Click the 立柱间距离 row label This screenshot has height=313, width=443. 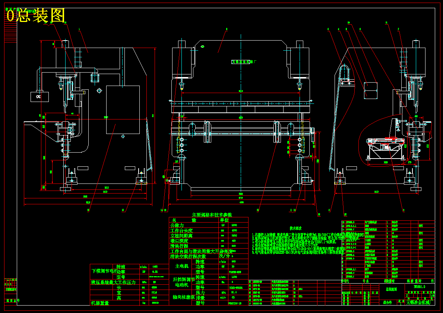click(x=181, y=236)
